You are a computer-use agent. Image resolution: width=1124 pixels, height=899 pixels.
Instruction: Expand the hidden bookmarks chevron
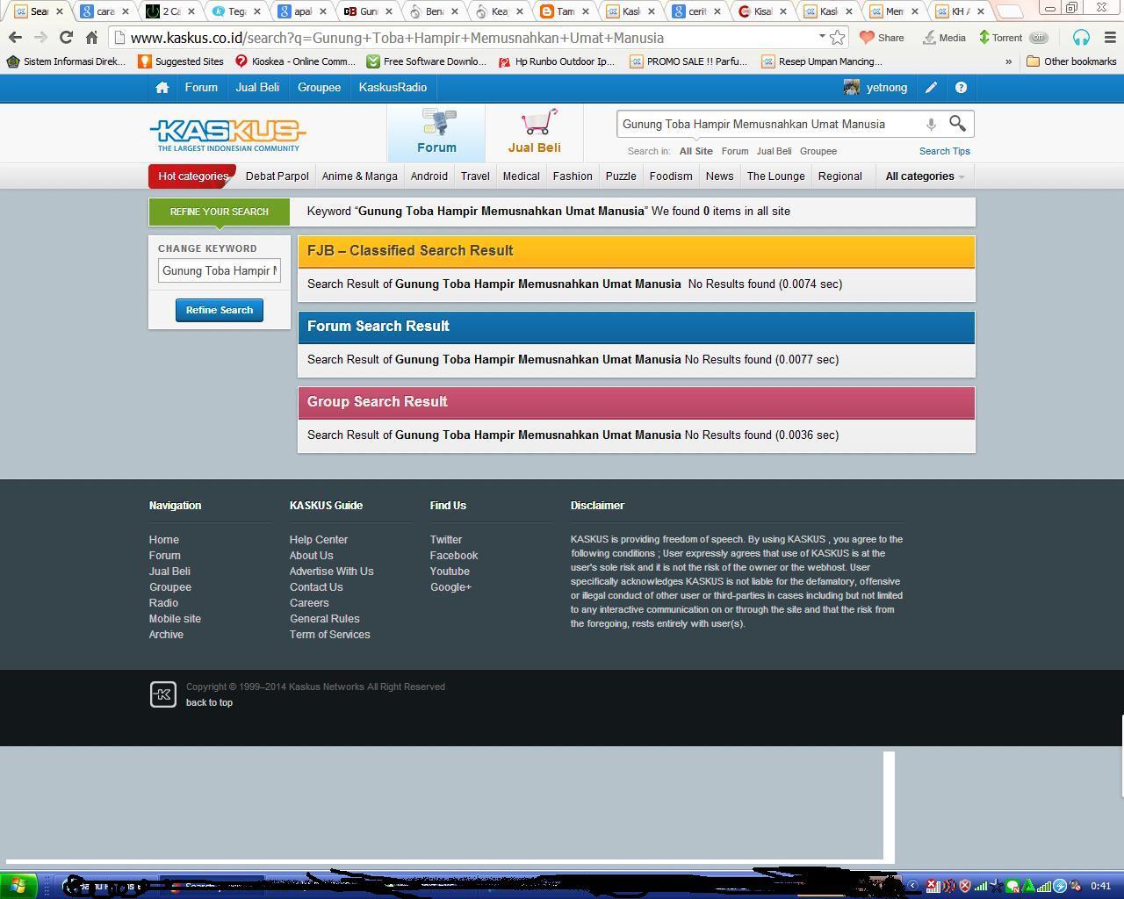click(x=1008, y=61)
